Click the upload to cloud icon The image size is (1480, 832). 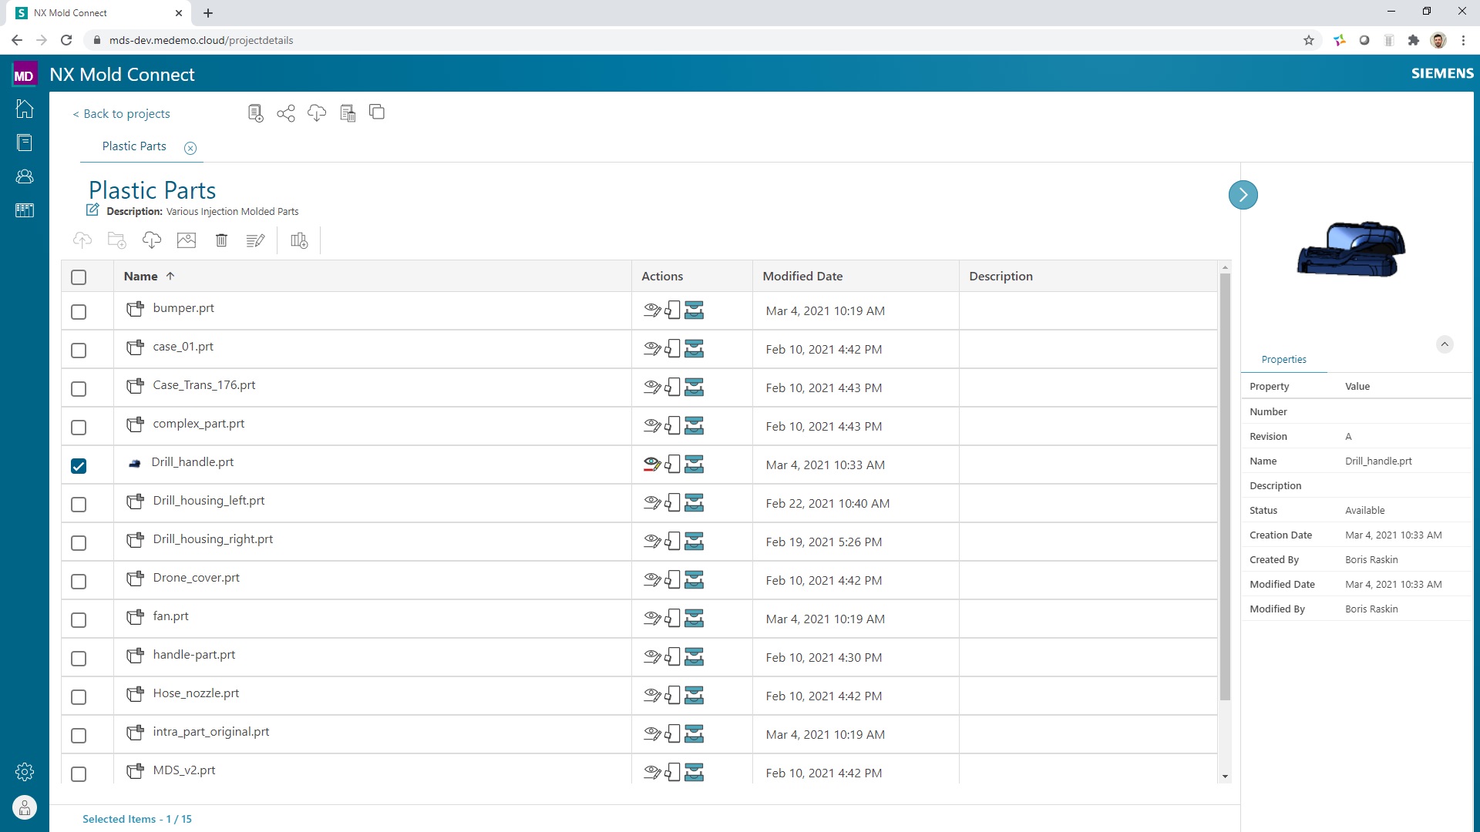click(82, 240)
